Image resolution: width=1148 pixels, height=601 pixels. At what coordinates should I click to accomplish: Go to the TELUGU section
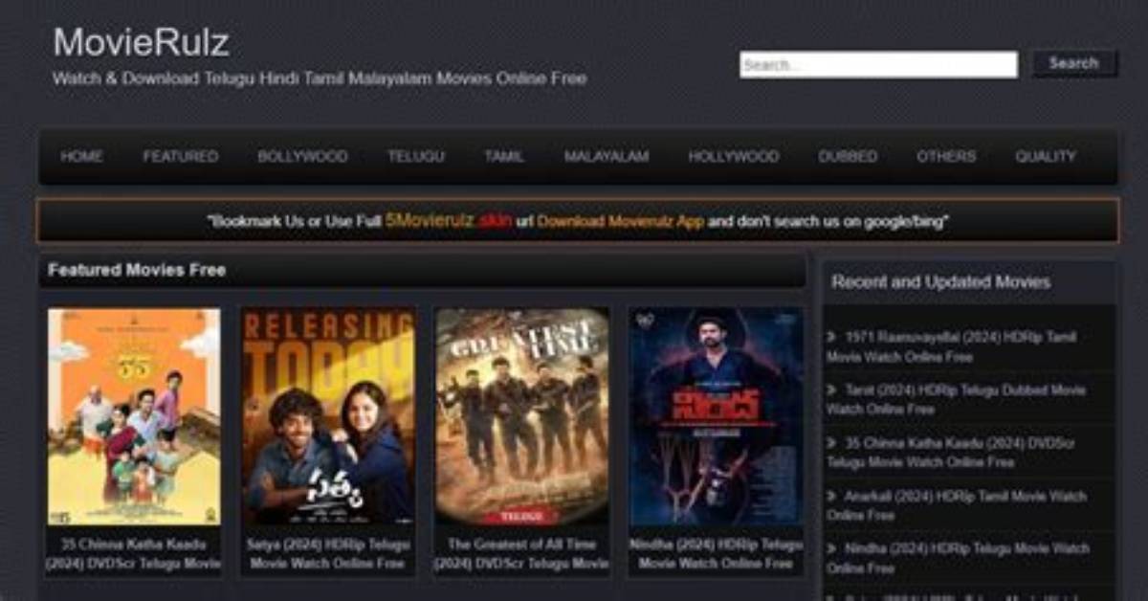[x=415, y=156]
